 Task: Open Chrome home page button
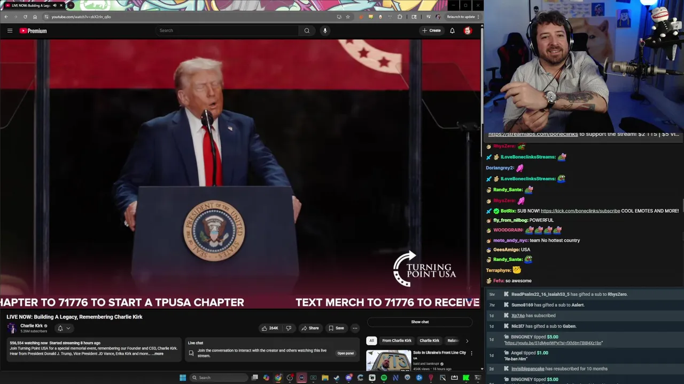click(35, 17)
